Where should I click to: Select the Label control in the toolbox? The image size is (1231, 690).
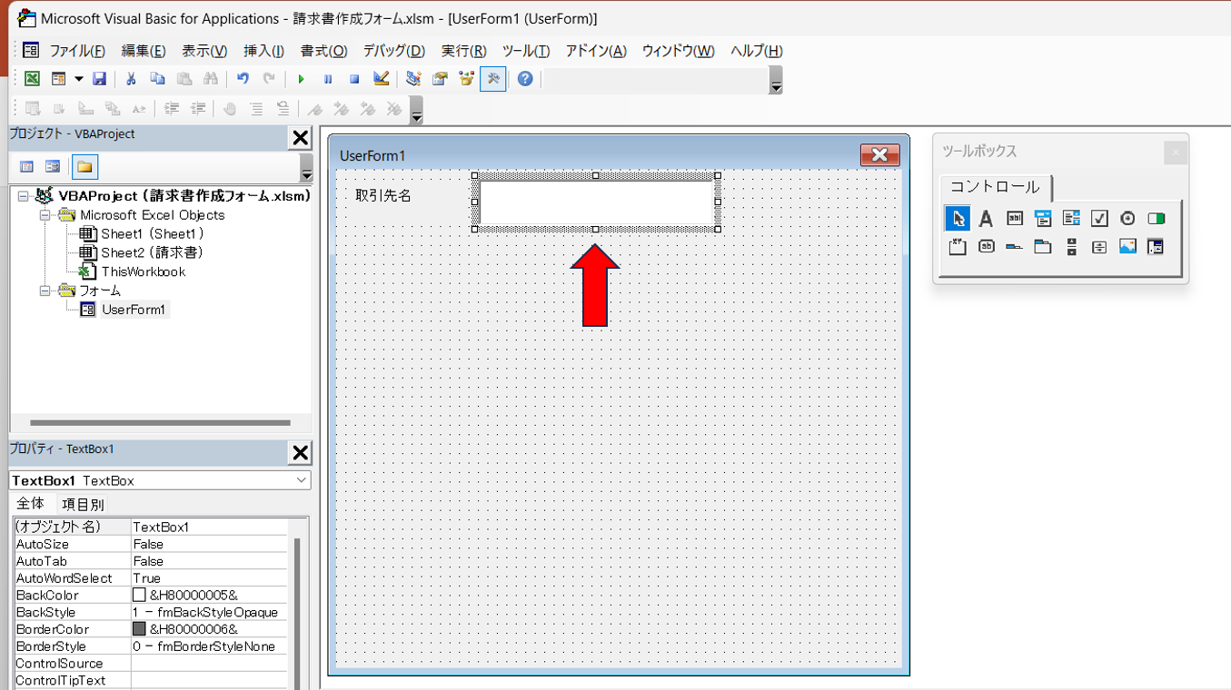[x=986, y=219]
